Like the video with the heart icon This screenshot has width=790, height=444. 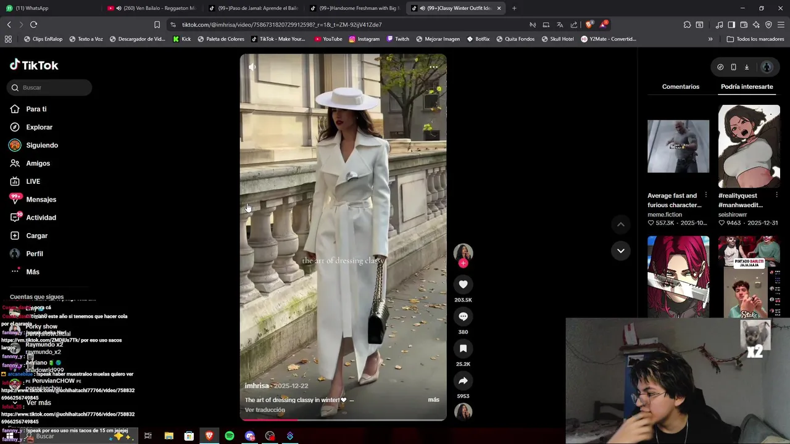click(x=463, y=284)
